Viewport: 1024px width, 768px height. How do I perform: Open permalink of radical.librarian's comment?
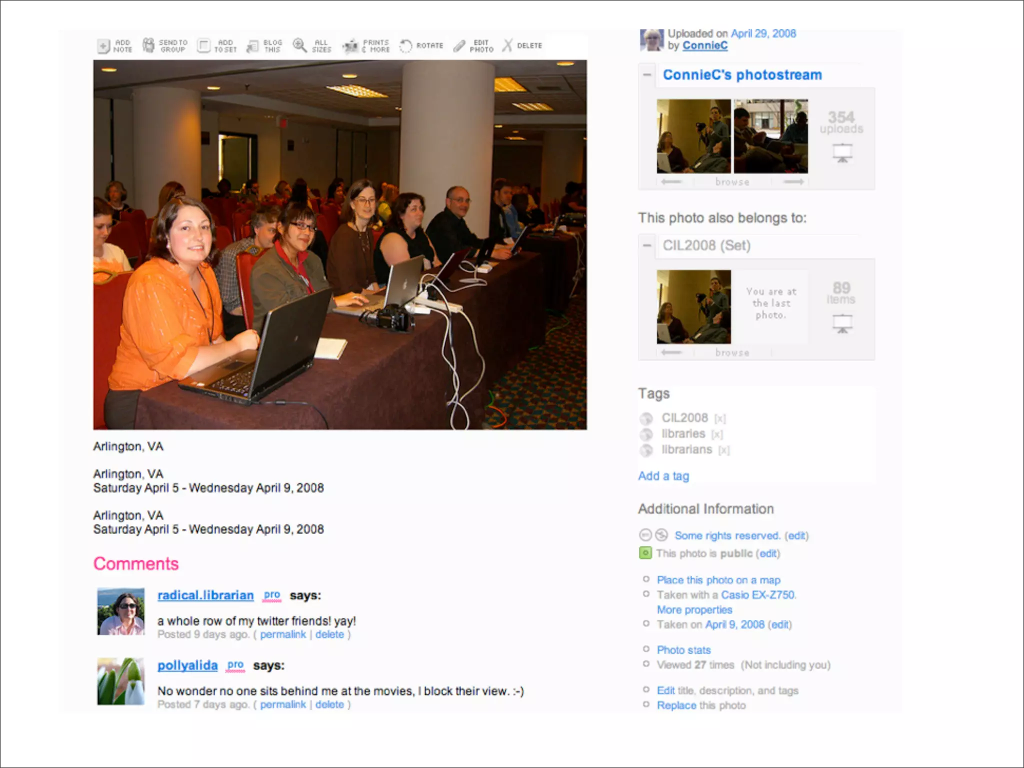coord(283,634)
